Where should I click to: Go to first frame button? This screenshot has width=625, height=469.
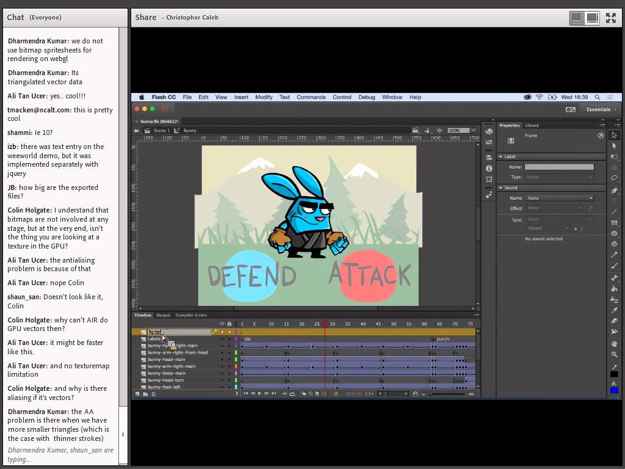245,394
